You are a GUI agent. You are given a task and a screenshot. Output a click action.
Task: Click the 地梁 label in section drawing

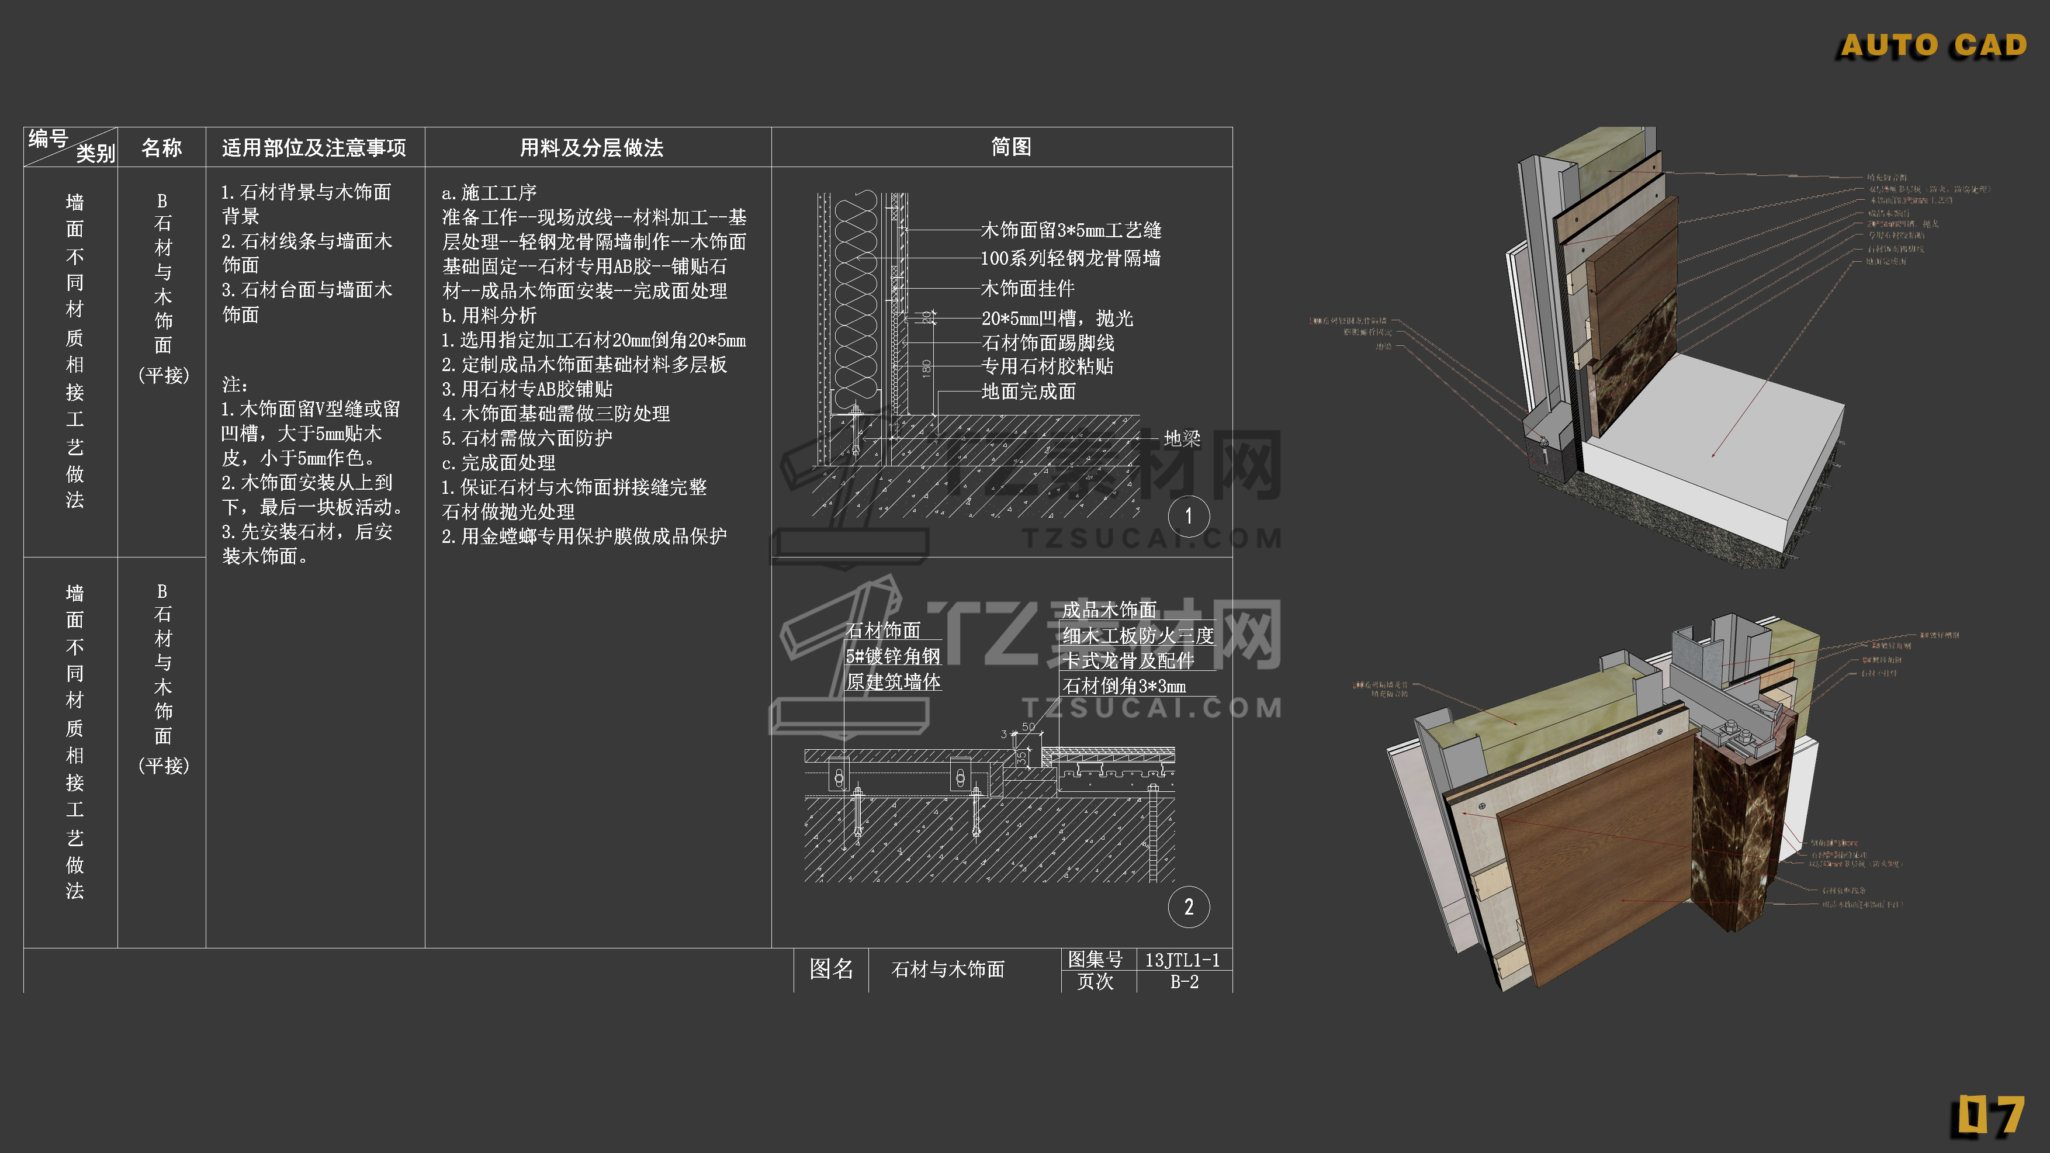point(1182,438)
